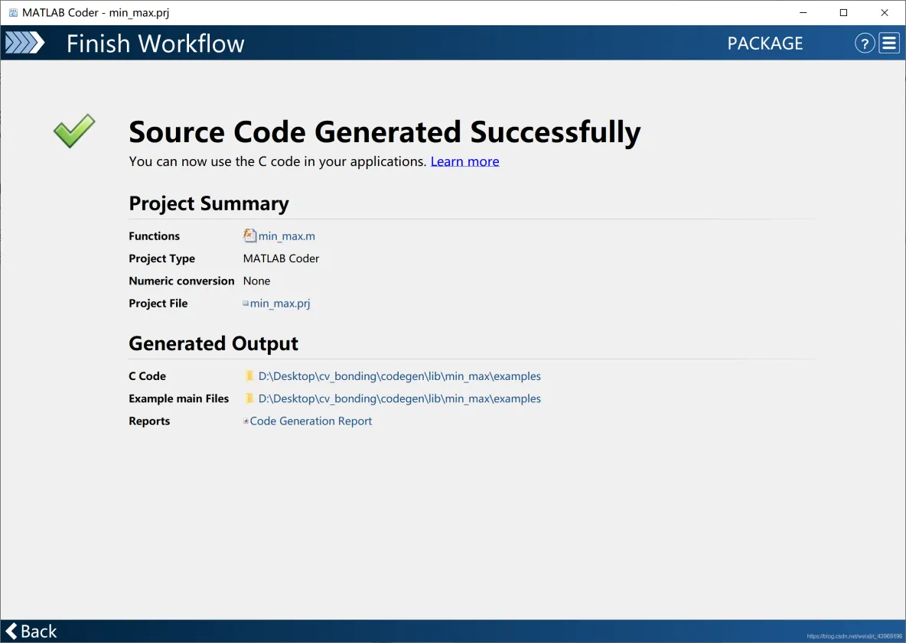The image size is (906, 643).
Task: Open the min_max.prj project file link
Action: tap(280, 304)
